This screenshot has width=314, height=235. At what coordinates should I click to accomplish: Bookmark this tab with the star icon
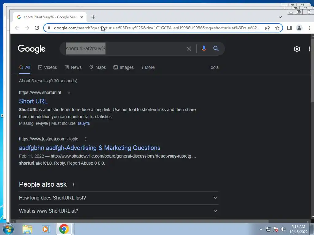coord(277,28)
